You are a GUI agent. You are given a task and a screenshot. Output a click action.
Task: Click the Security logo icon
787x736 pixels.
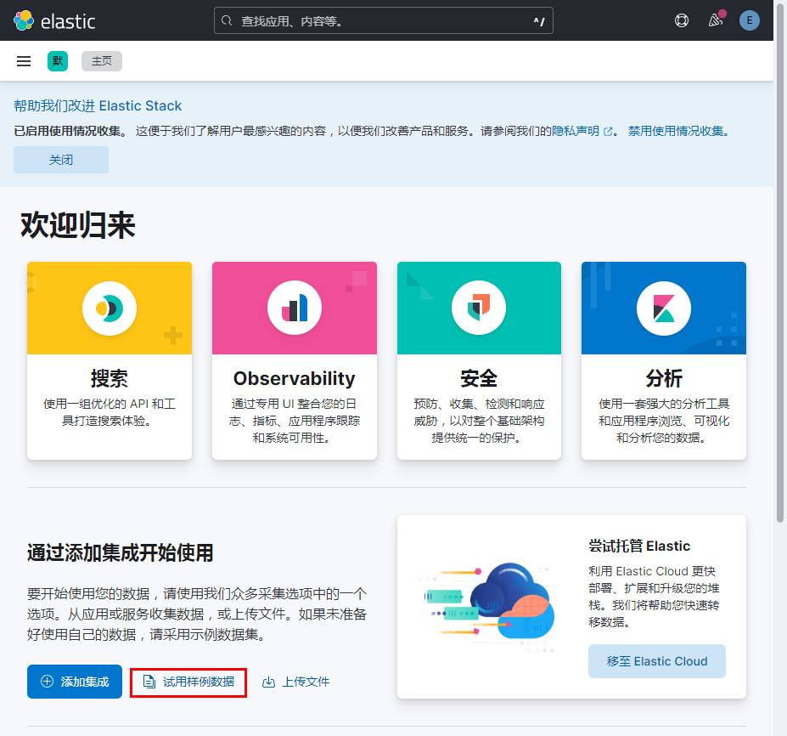479,308
